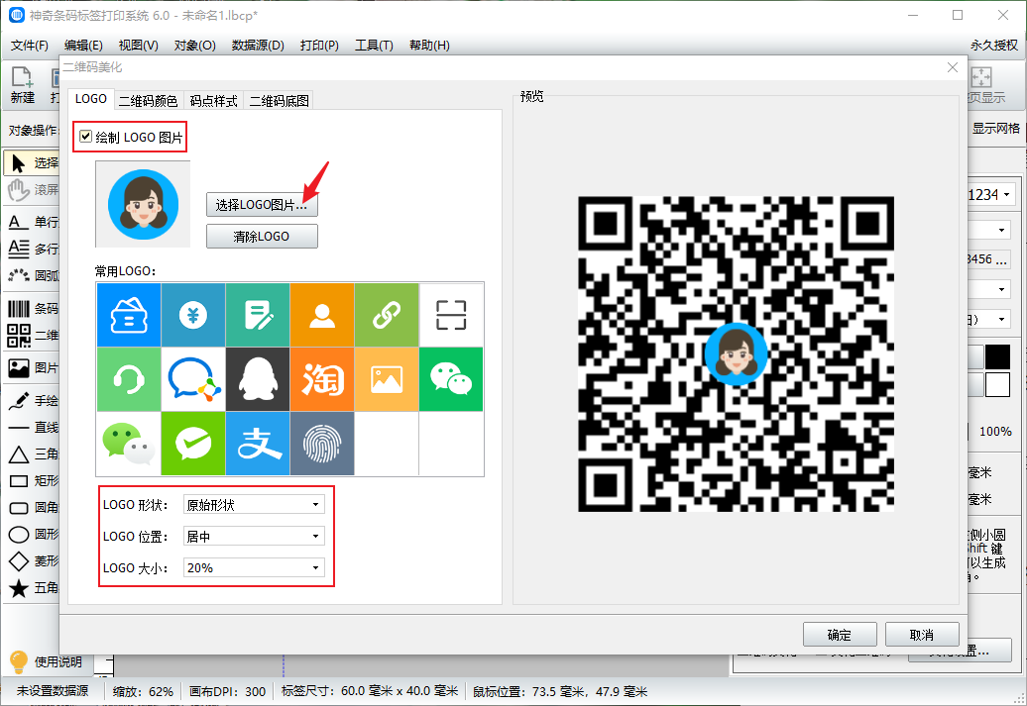Pick the 五角 star shape tool
Screen dimensions: 1027x706
click(x=33, y=587)
